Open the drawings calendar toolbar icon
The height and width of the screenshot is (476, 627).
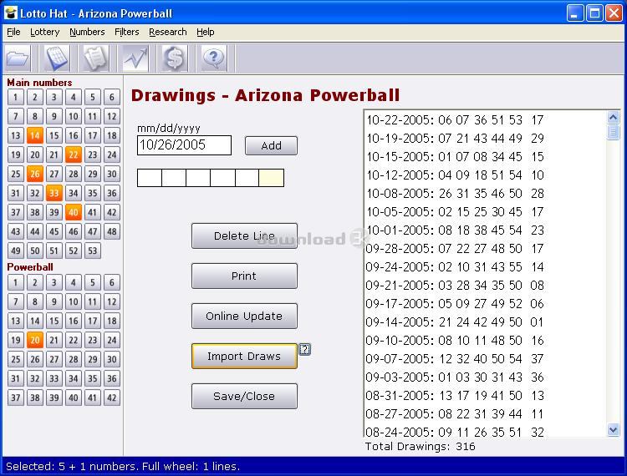pyautogui.click(x=57, y=58)
